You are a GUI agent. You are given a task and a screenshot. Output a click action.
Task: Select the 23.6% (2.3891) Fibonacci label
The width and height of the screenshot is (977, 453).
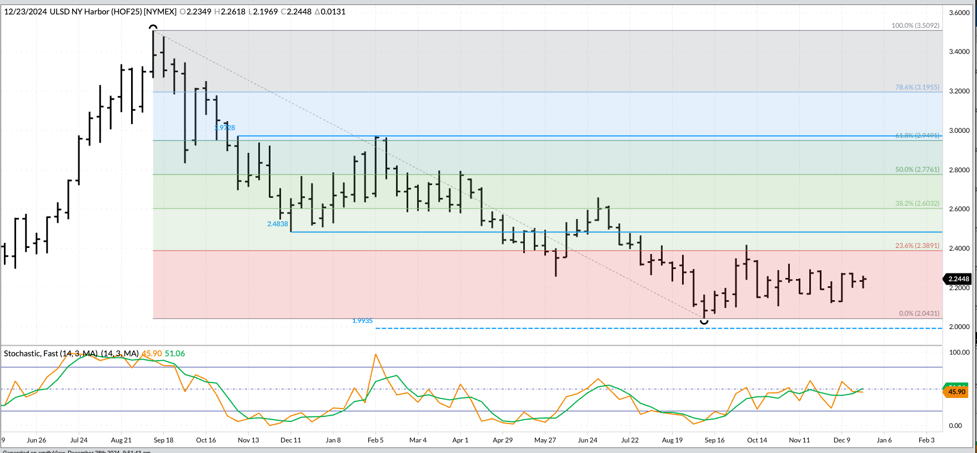coord(917,246)
